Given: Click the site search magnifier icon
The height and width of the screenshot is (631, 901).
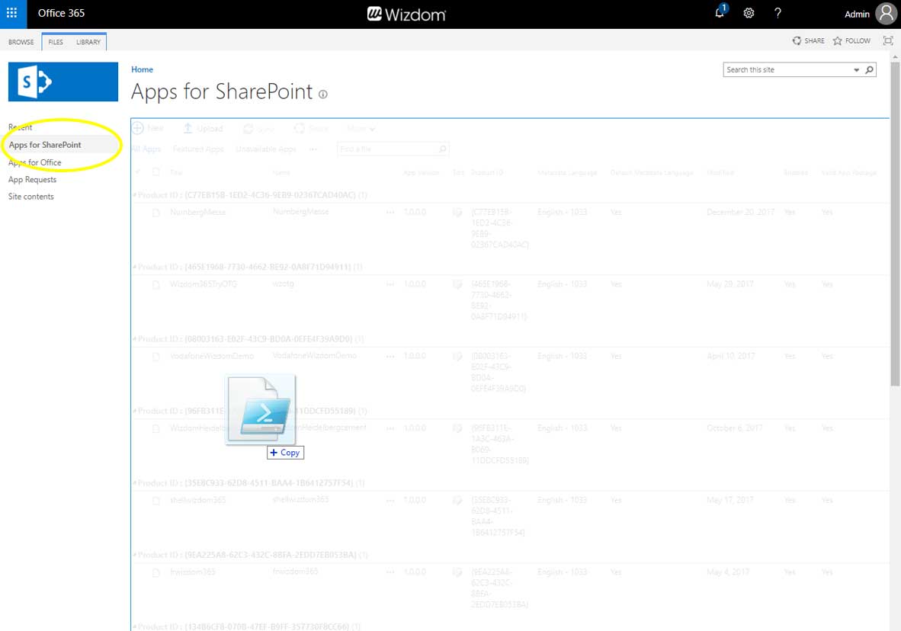Looking at the screenshot, I should (870, 69).
